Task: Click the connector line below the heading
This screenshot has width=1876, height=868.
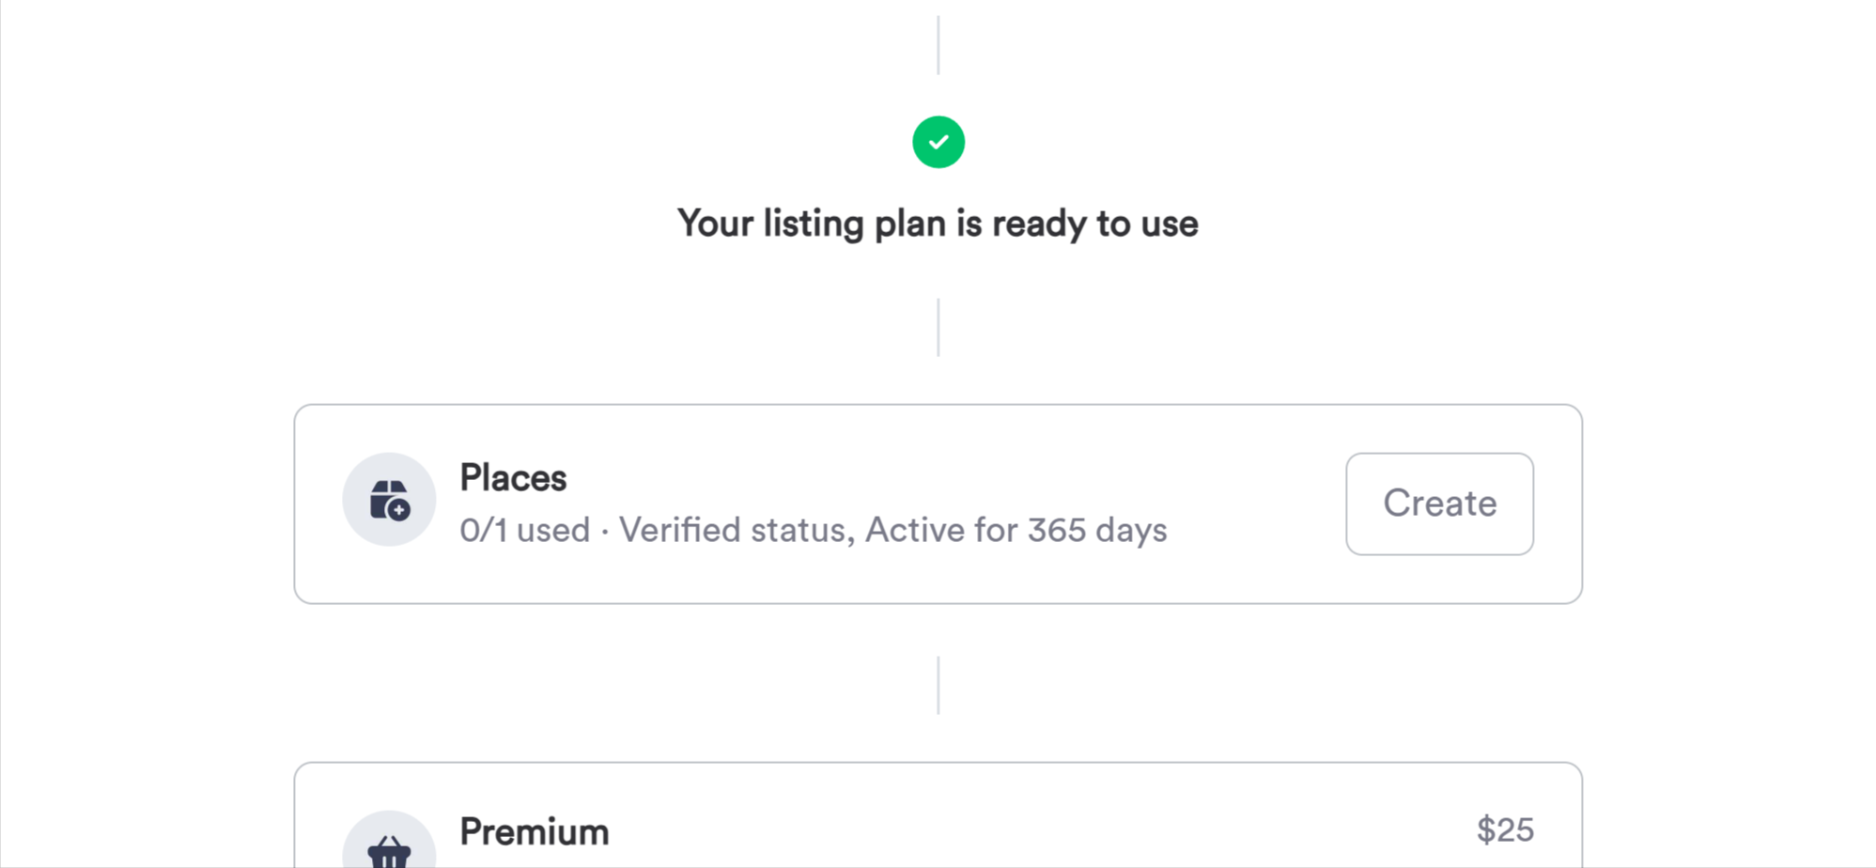Action: pos(938,327)
